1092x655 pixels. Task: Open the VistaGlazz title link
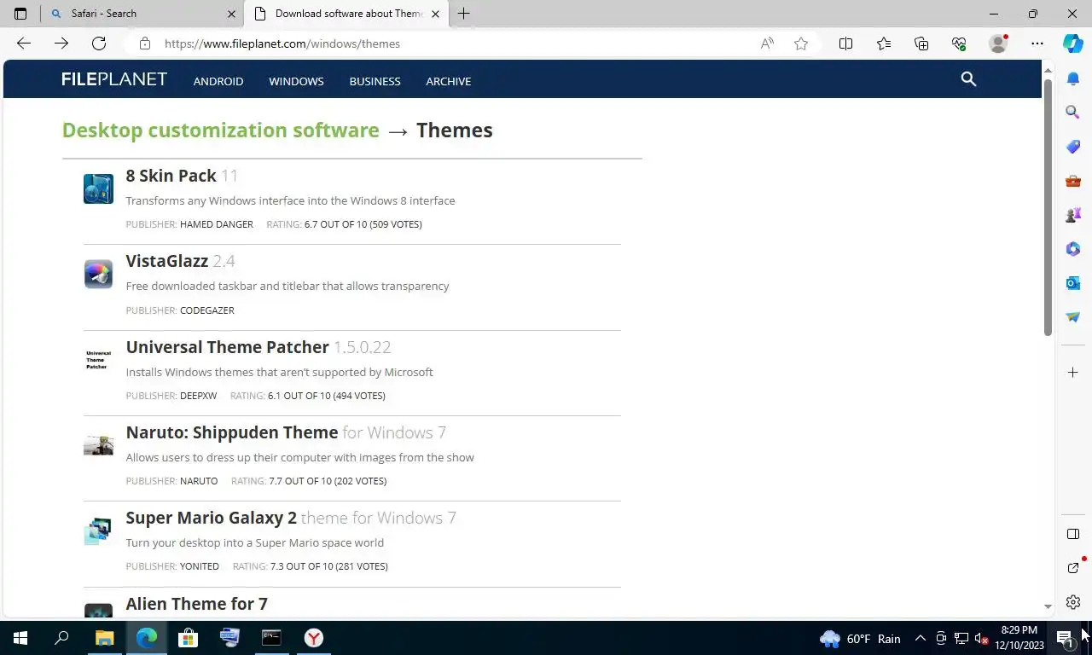pyautogui.click(x=166, y=261)
